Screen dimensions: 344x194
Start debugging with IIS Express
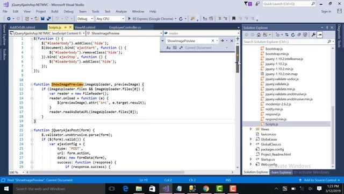point(150,19)
